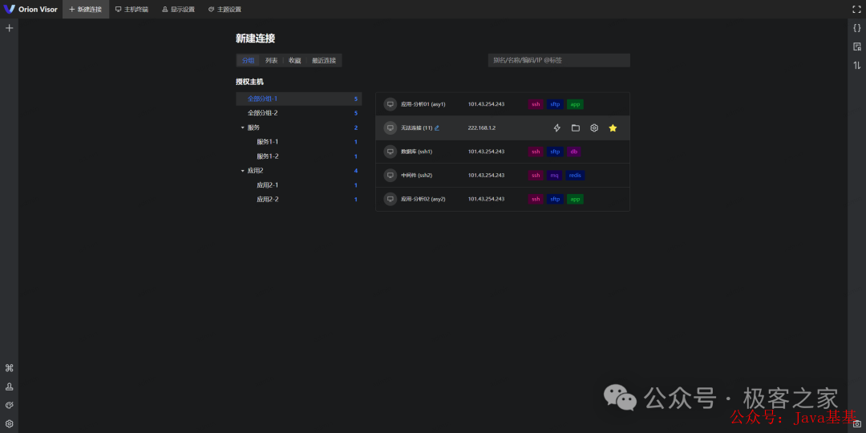Viewport: 866px width, 433px height.
Task: Open the file search icon in right sidebar
Action: (856, 47)
